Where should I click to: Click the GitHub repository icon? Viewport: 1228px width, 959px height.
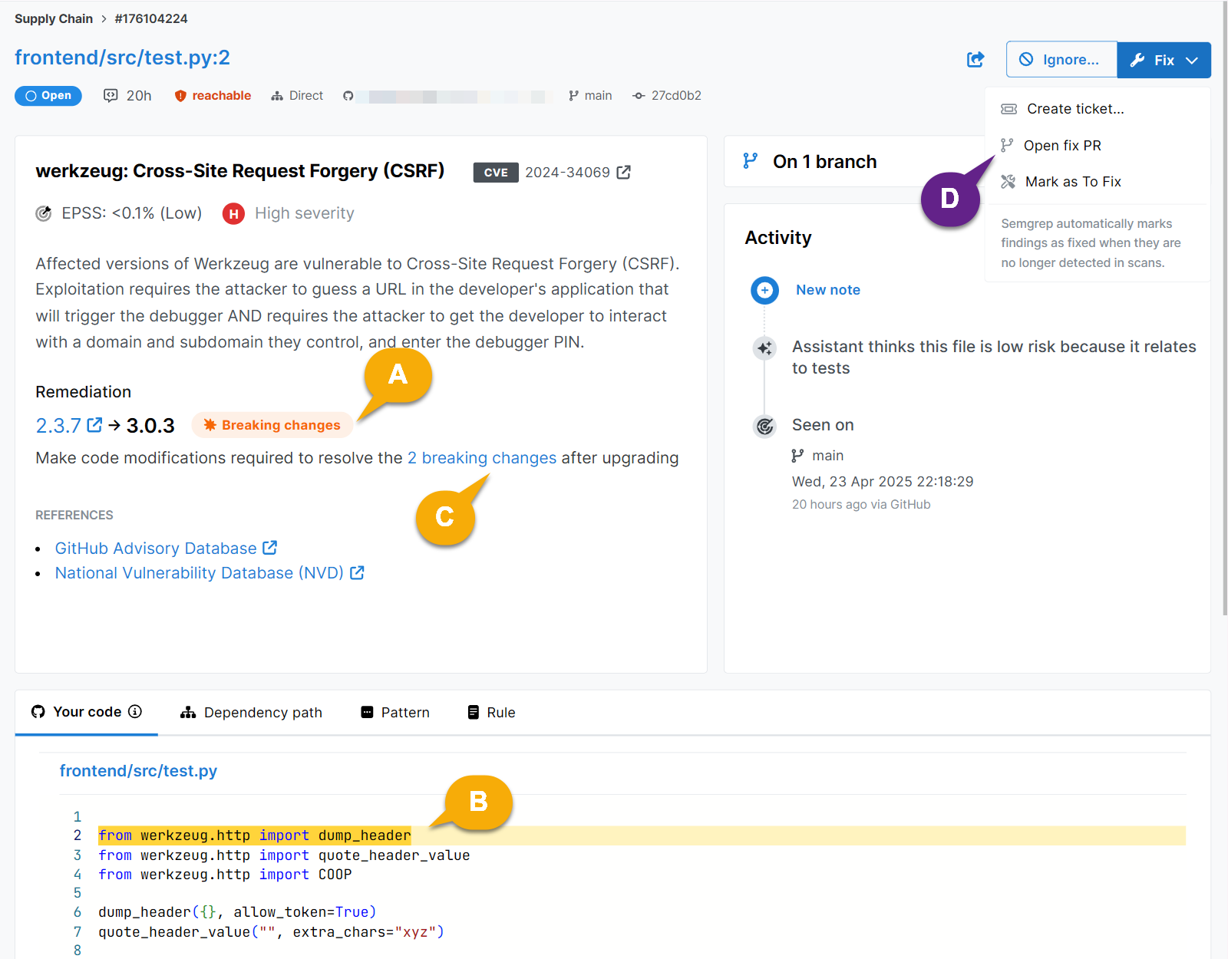coord(348,96)
